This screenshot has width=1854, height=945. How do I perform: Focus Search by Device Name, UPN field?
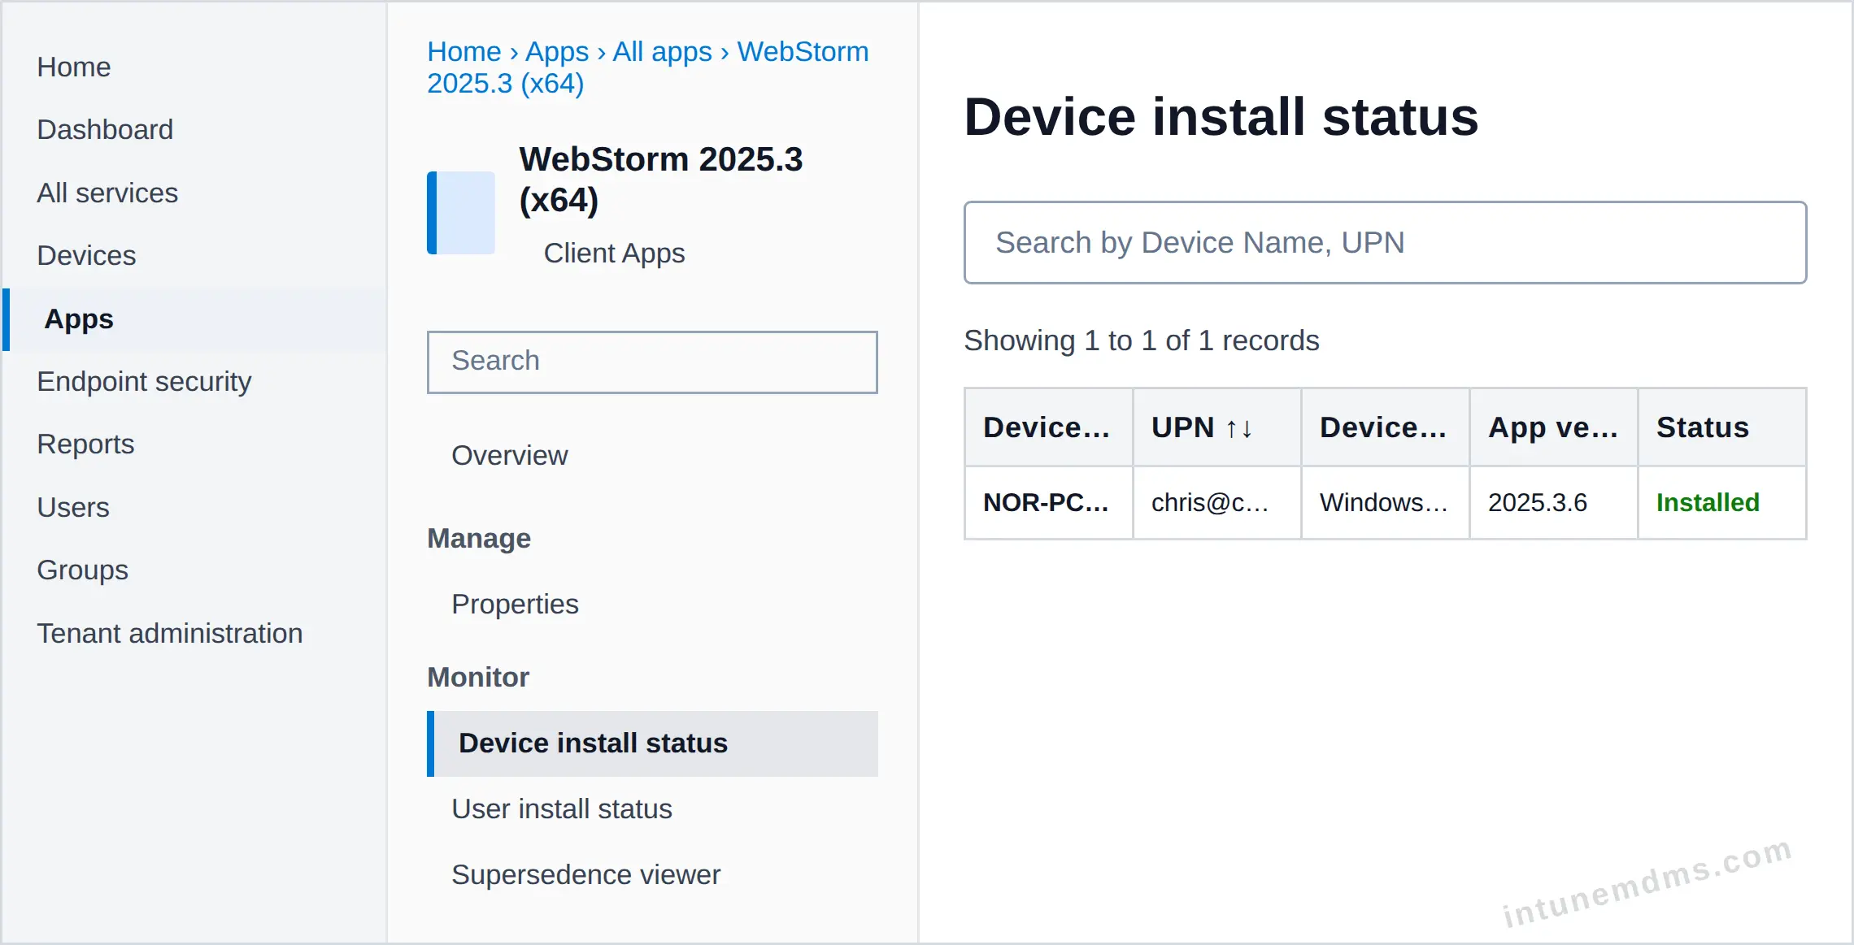tap(1385, 242)
